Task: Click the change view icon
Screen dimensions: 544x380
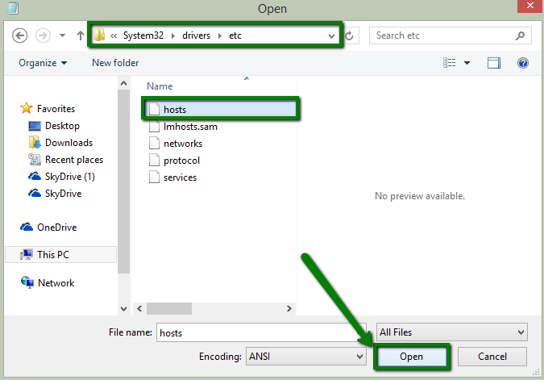Action: (x=450, y=63)
